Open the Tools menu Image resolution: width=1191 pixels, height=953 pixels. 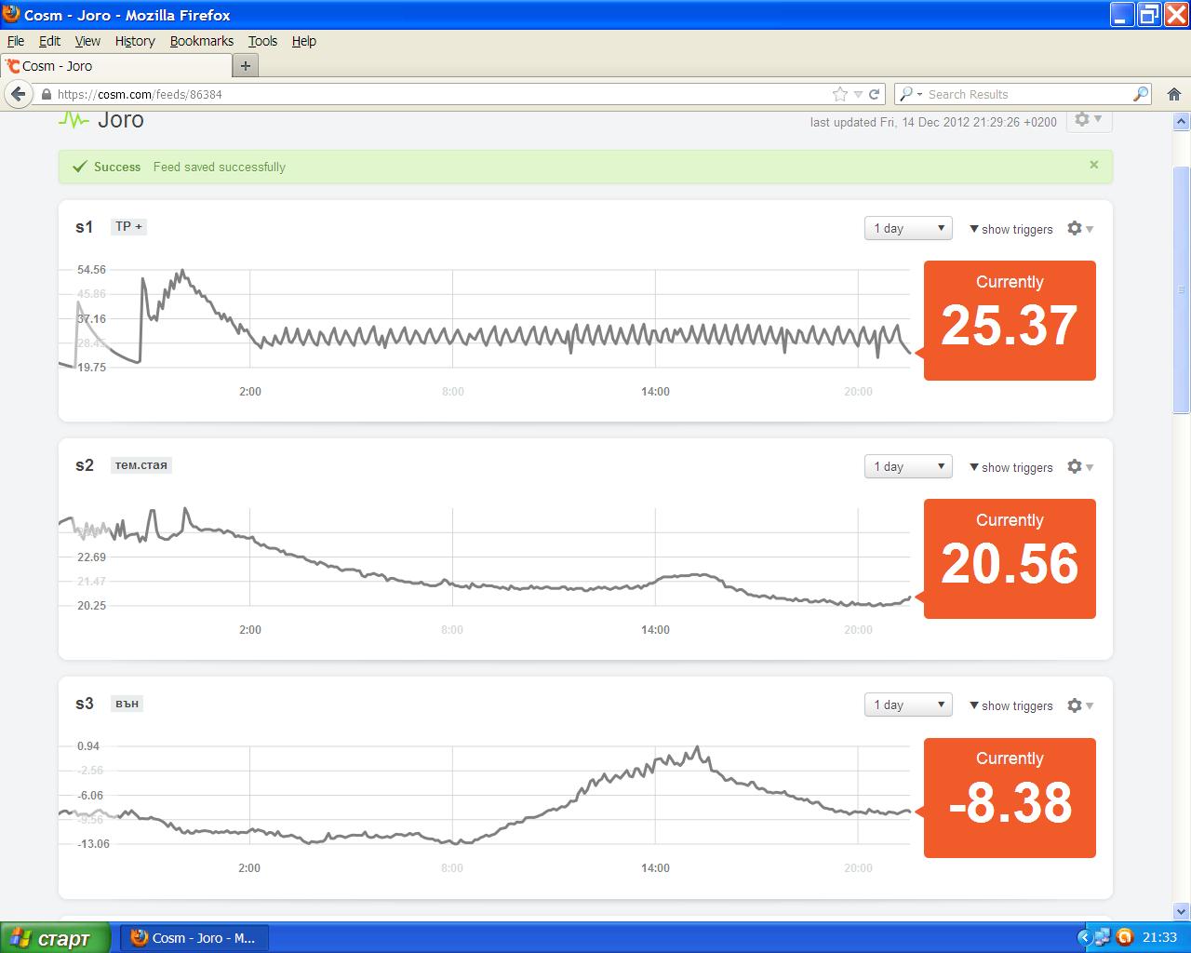tap(262, 41)
